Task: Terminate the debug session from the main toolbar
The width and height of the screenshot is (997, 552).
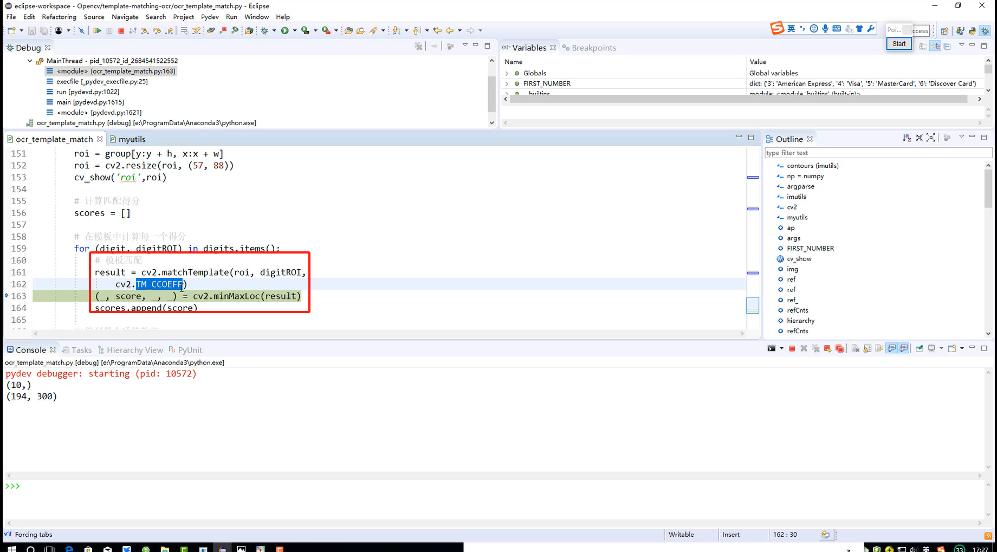Action: (x=121, y=30)
